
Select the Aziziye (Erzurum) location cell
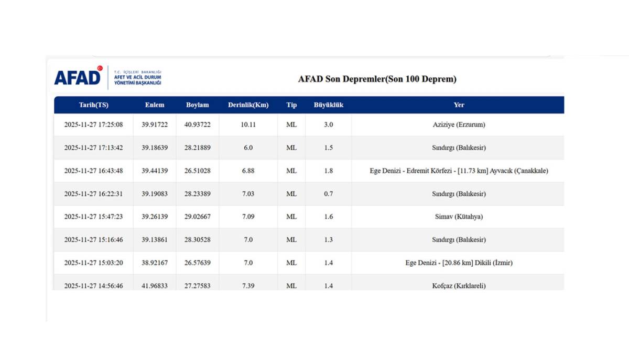point(459,125)
